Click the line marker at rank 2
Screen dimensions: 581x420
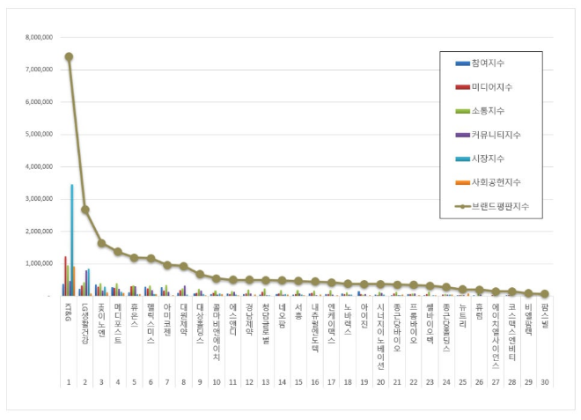coord(85,210)
